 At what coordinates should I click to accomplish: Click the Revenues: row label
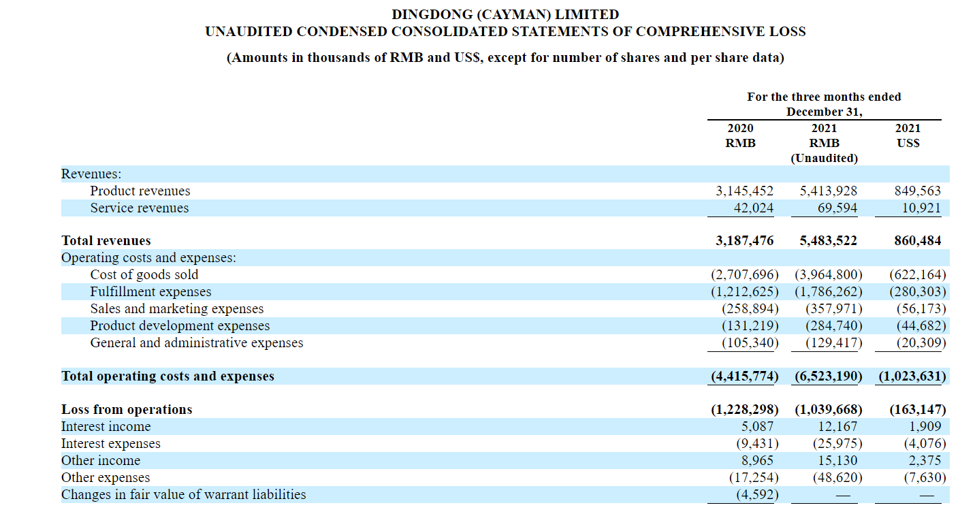92,174
